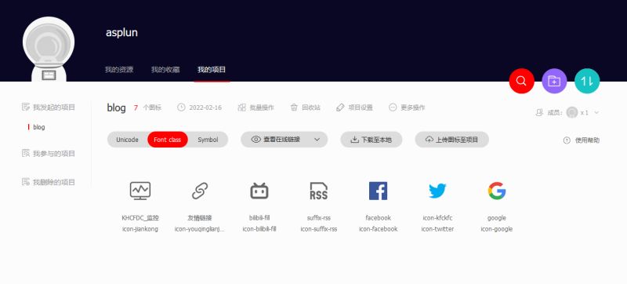
Task: Select the google logo icon
Action: tap(497, 191)
